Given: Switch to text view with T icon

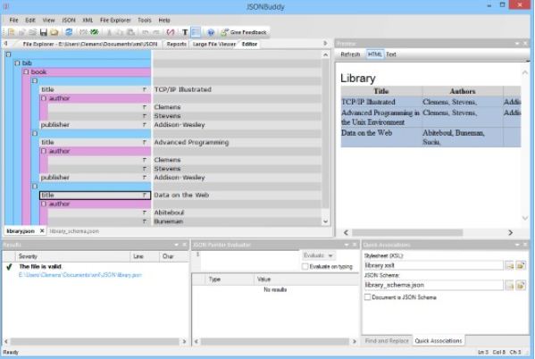Looking at the screenshot, I should point(185,32).
